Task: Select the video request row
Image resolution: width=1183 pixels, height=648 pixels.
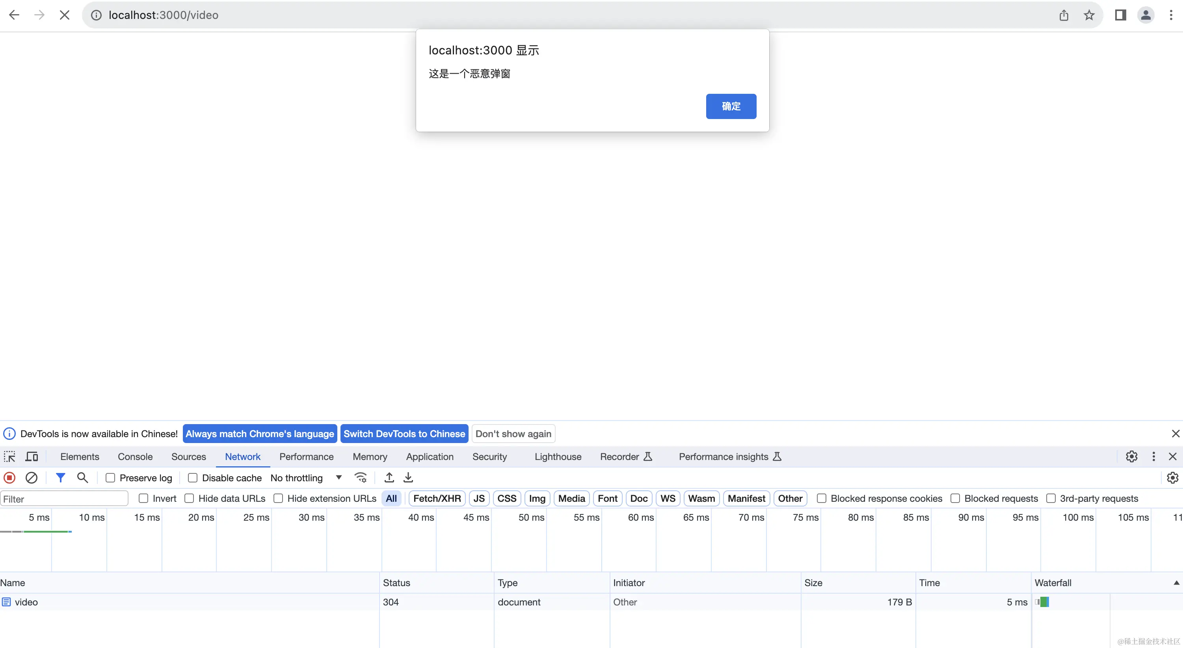Action: (x=591, y=601)
